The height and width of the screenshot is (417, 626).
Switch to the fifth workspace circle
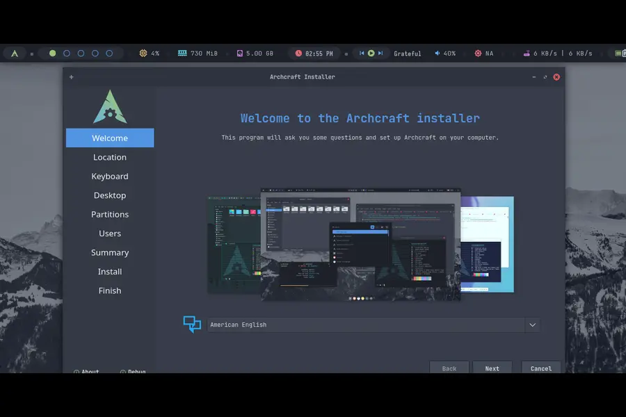tap(109, 53)
